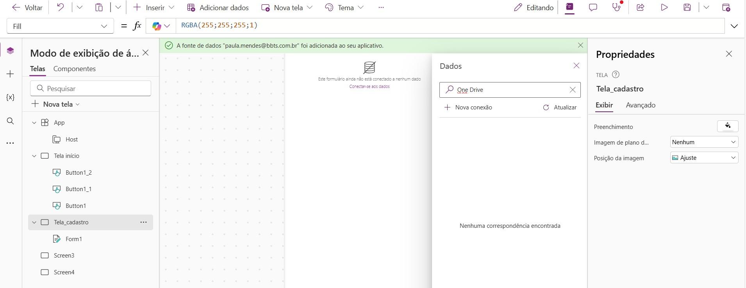Click the One Drive search field
Image resolution: width=746 pixels, height=288 pixels.
tap(510, 90)
